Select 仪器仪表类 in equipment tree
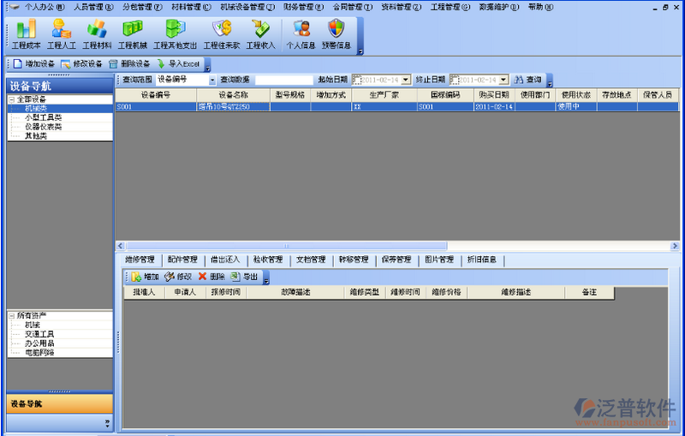 [x=43, y=127]
